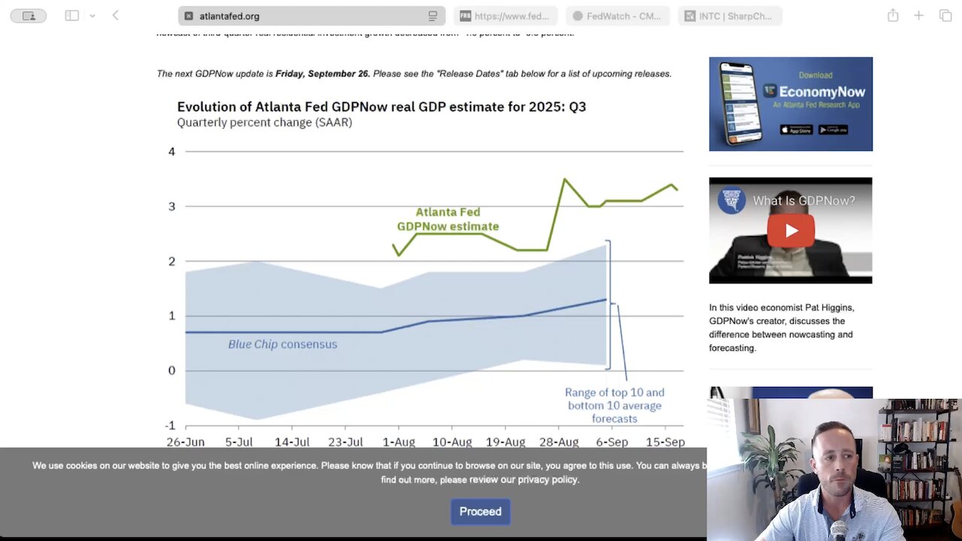This screenshot has height=541, width=962.
Task: Open the federalreserve.gov tab
Action: (x=505, y=16)
